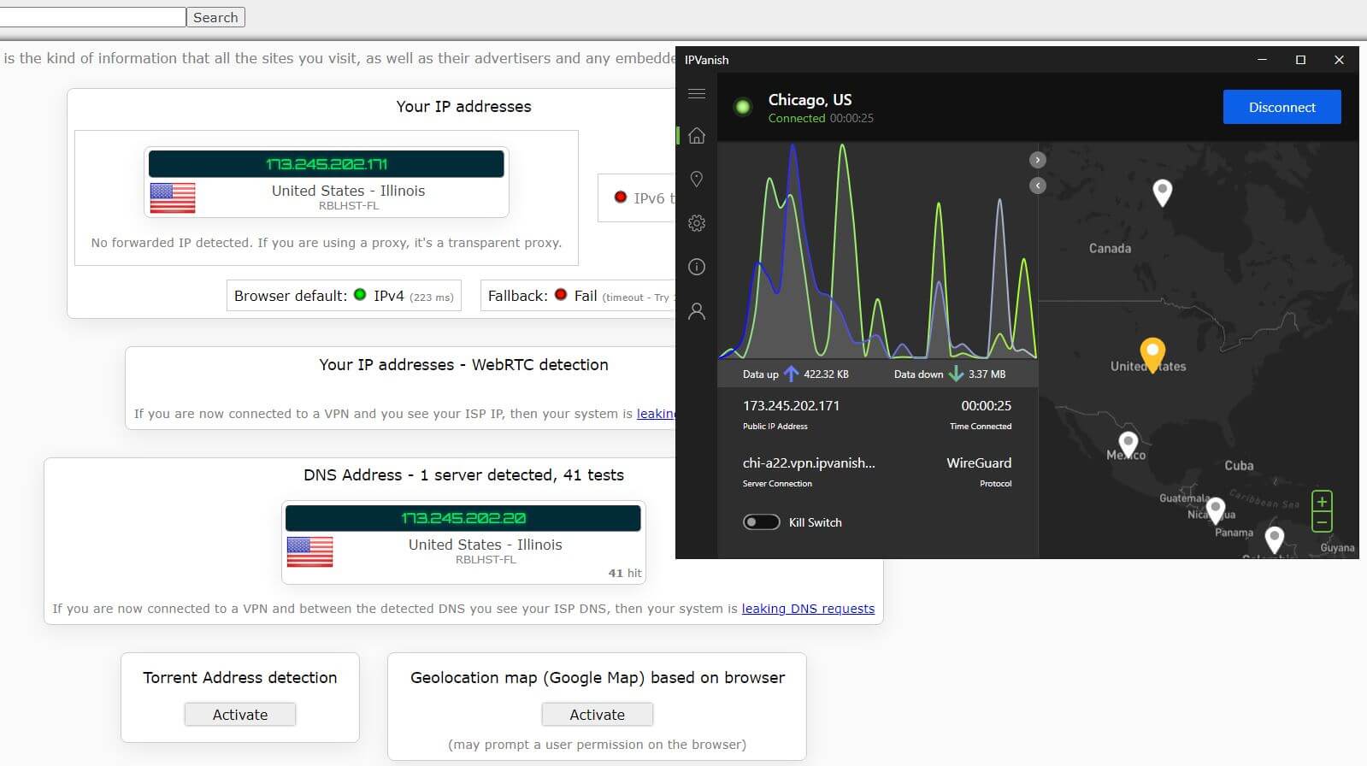Screen dimensions: 1367x766
Task: Click the Fallback red fail dot
Action: pos(561,294)
